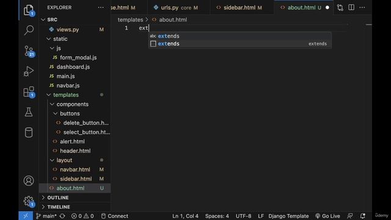Switch to the about.html tab
This screenshot has width=391, height=220.
point(304,8)
